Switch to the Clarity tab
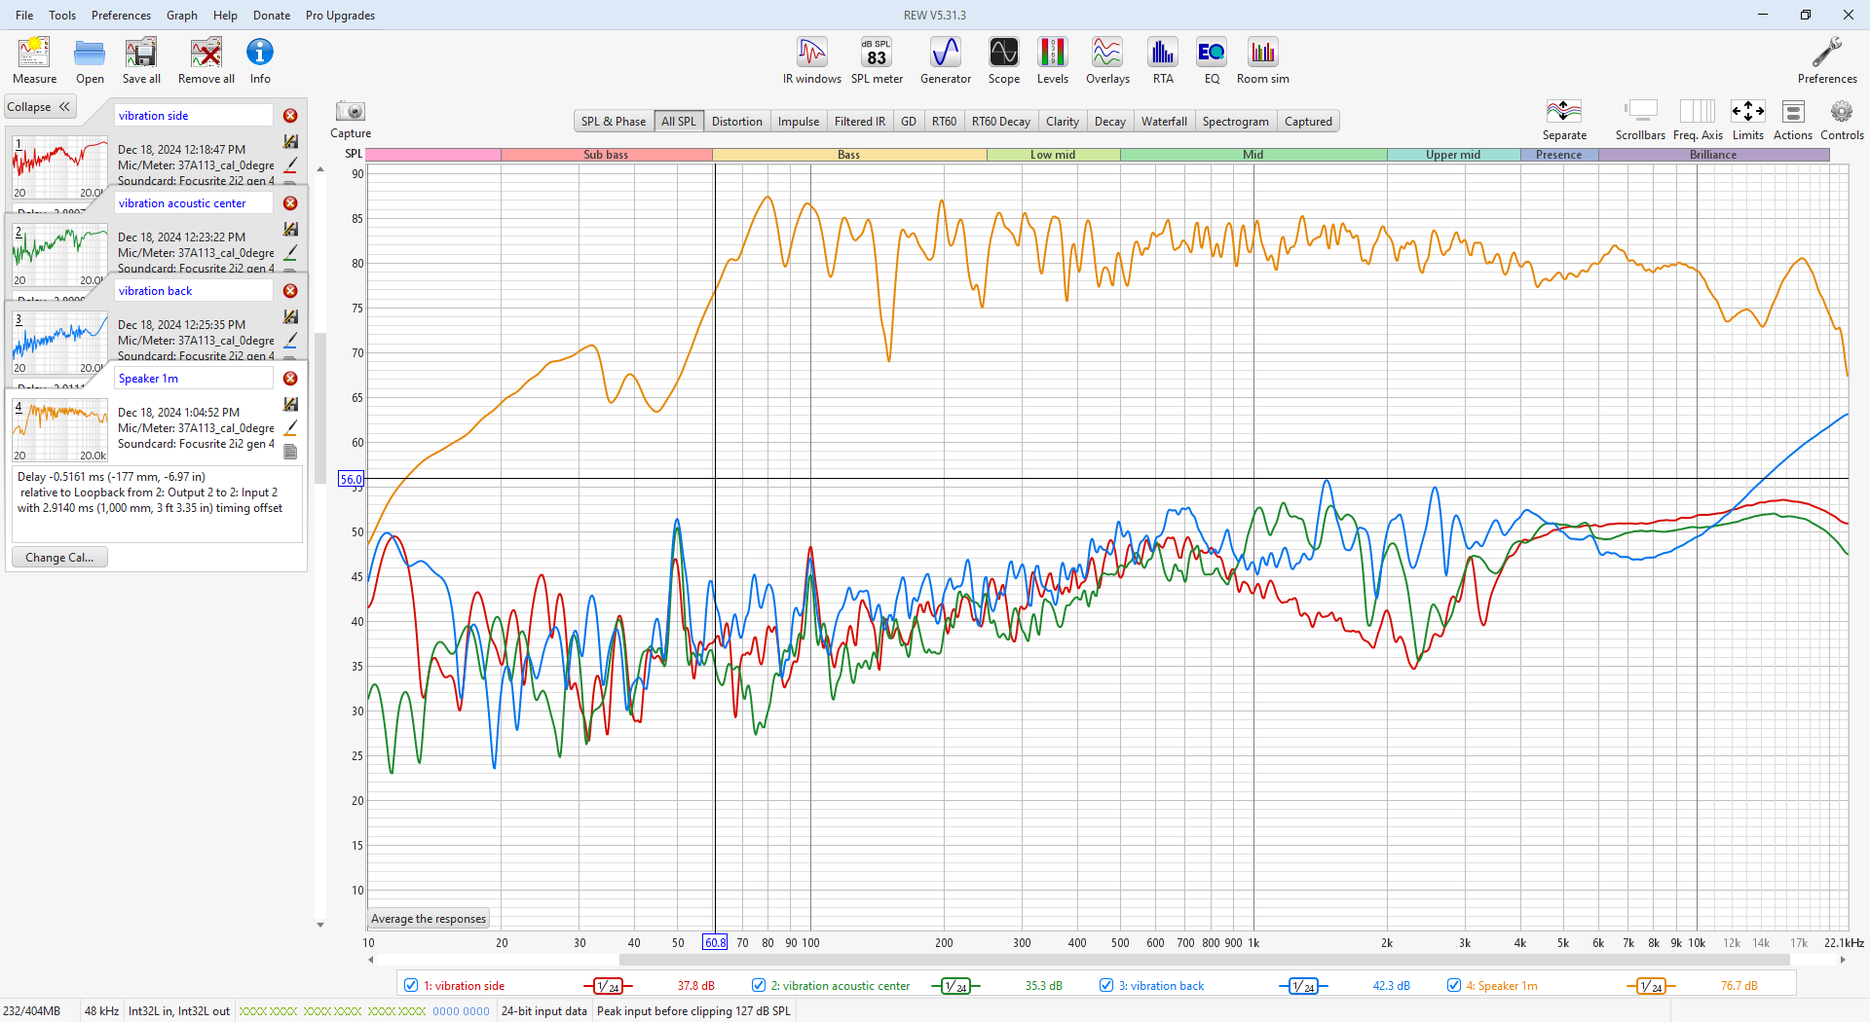This screenshot has height=1022, width=1870. click(1063, 122)
